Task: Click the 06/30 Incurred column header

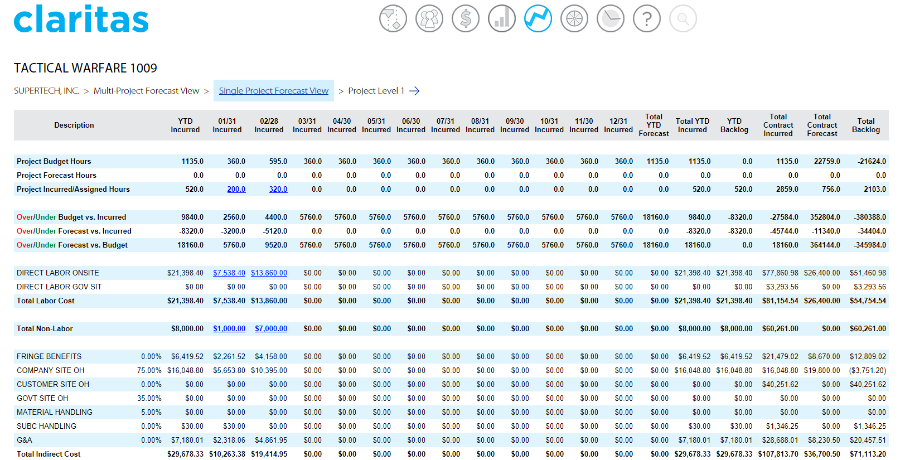Action: 411,125
